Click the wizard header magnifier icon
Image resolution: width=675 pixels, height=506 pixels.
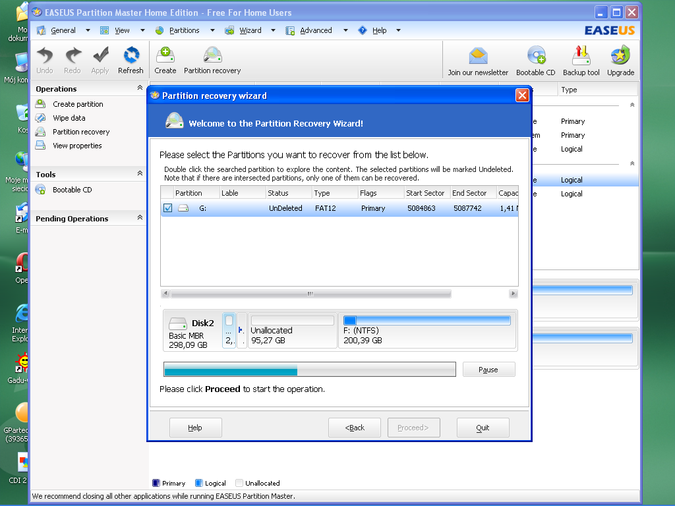click(174, 121)
